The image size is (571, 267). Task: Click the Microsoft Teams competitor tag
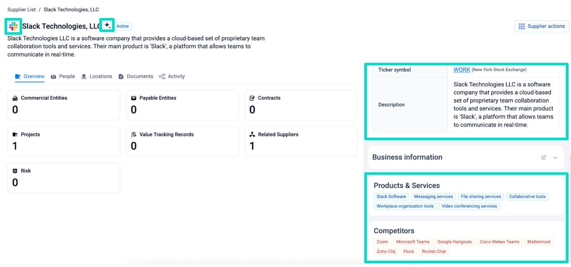(x=413, y=242)
